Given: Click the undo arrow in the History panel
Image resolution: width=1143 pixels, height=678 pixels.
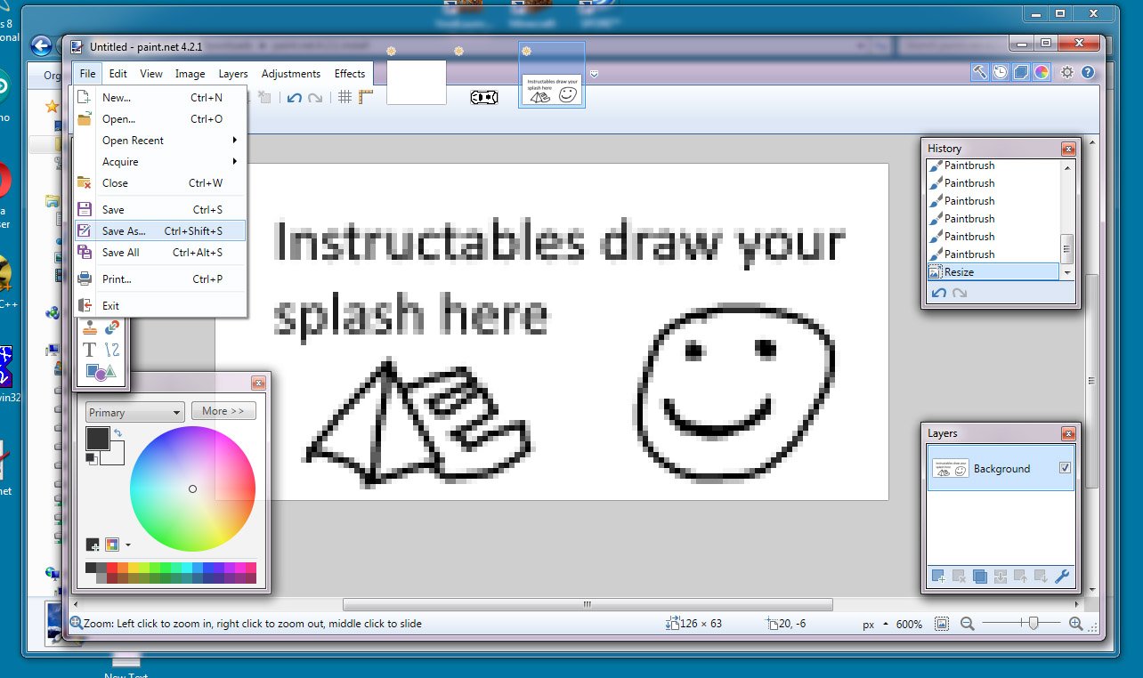Looking at the screenshot, I should point(938,293).
